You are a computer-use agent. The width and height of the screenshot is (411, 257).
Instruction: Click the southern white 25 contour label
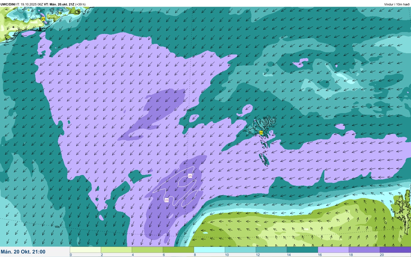point(166,200)
